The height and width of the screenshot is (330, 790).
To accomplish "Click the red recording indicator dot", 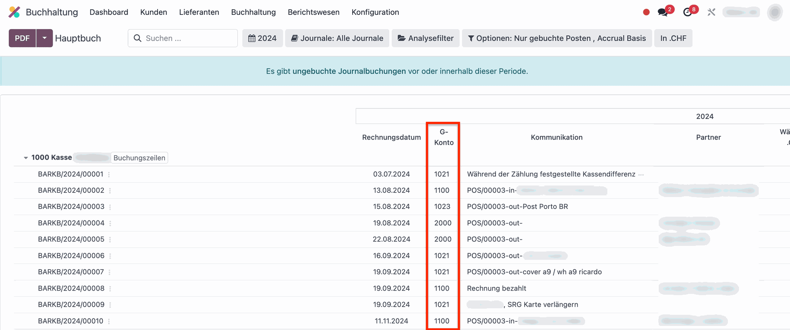I will coord(646,12).
